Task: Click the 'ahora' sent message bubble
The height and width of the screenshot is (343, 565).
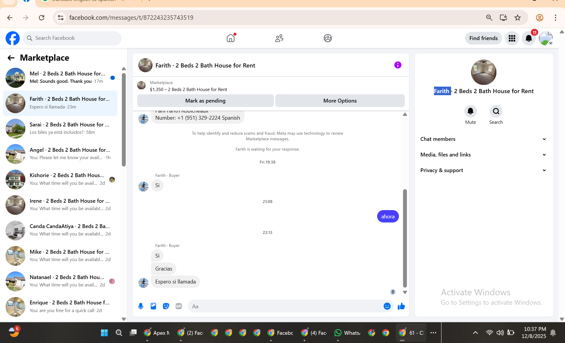Action: pyautogui.click(x=388, y=217)
